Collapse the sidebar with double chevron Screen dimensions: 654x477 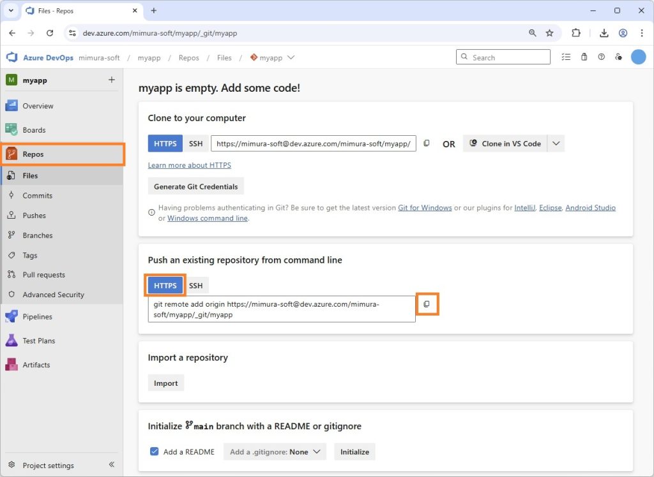click(x=111, y=465)
